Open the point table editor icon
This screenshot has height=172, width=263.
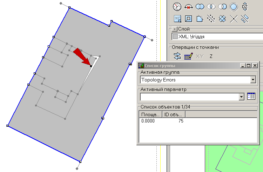pos(189,56)
